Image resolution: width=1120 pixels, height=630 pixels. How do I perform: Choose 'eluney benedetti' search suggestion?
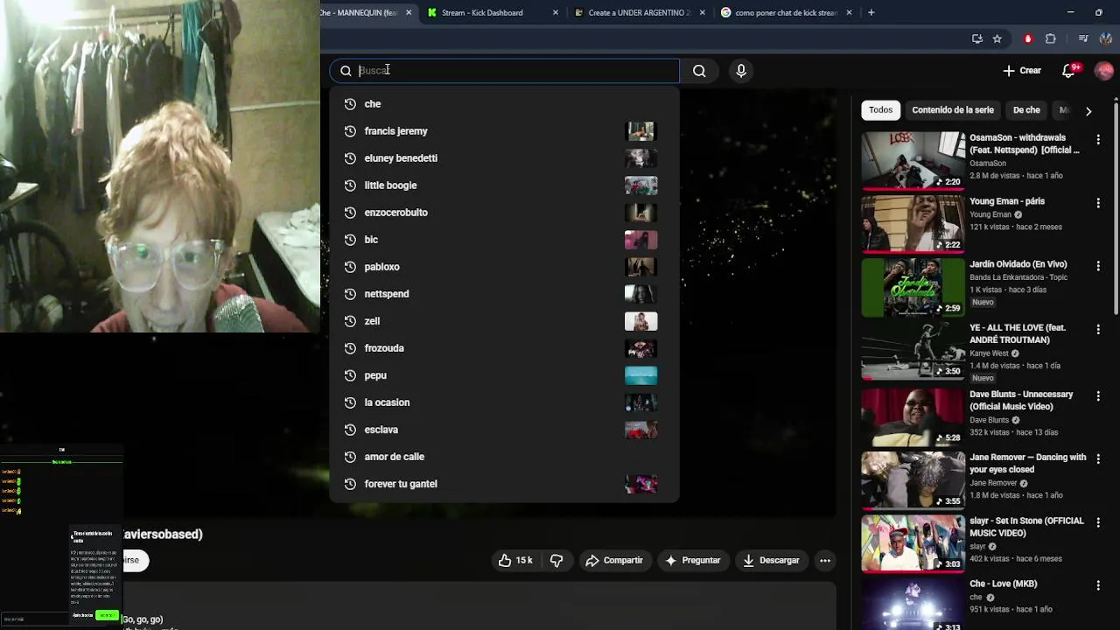504,158
